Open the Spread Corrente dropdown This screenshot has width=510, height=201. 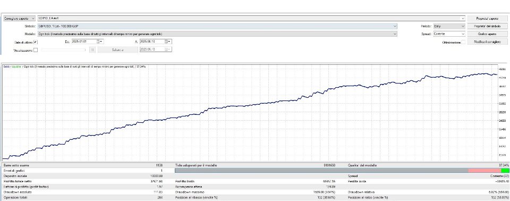pos(449,34)
